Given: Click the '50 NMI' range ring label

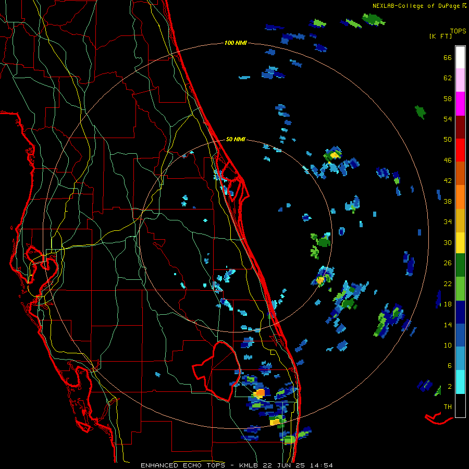Looking at the screenshot, I should [236, 139].
